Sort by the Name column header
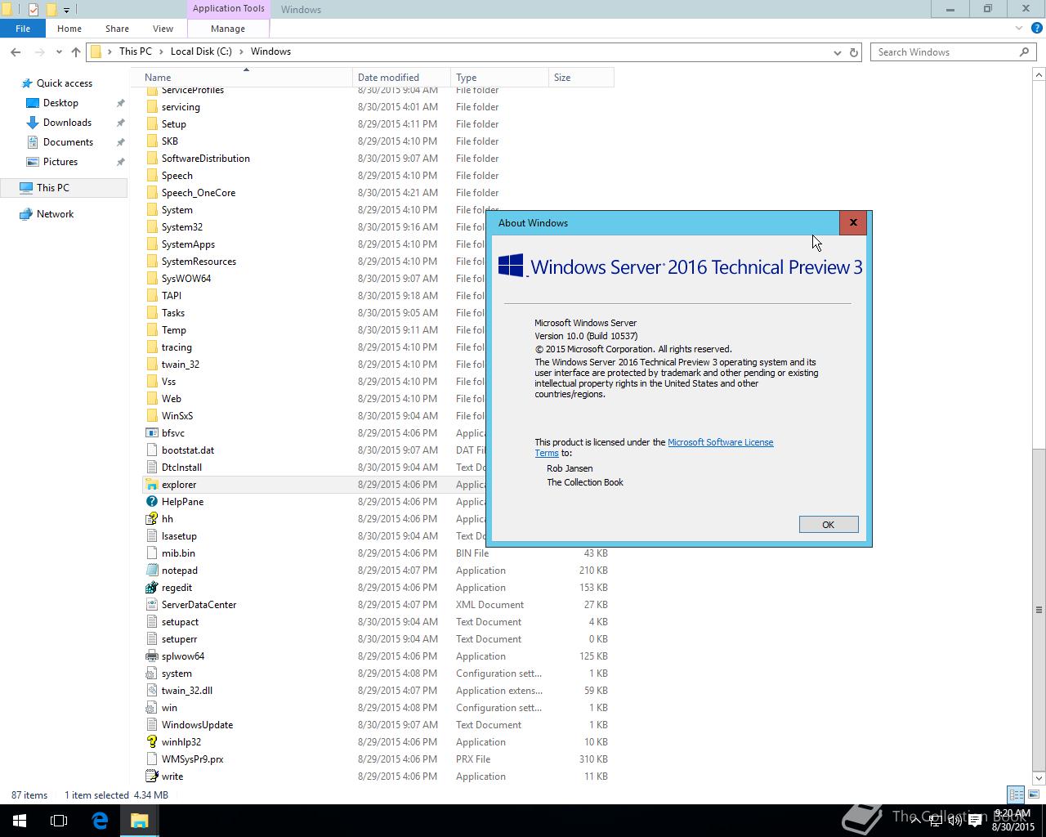 tap(246, 78)
